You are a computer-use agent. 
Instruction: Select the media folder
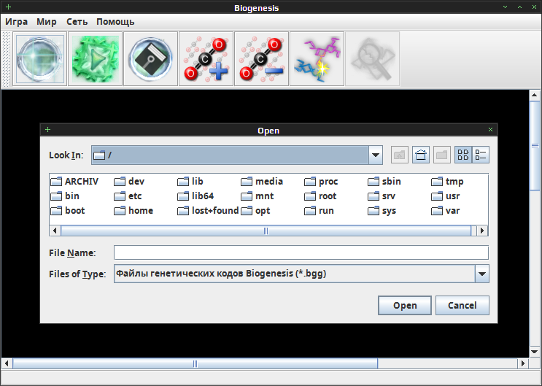click(262, 181)
